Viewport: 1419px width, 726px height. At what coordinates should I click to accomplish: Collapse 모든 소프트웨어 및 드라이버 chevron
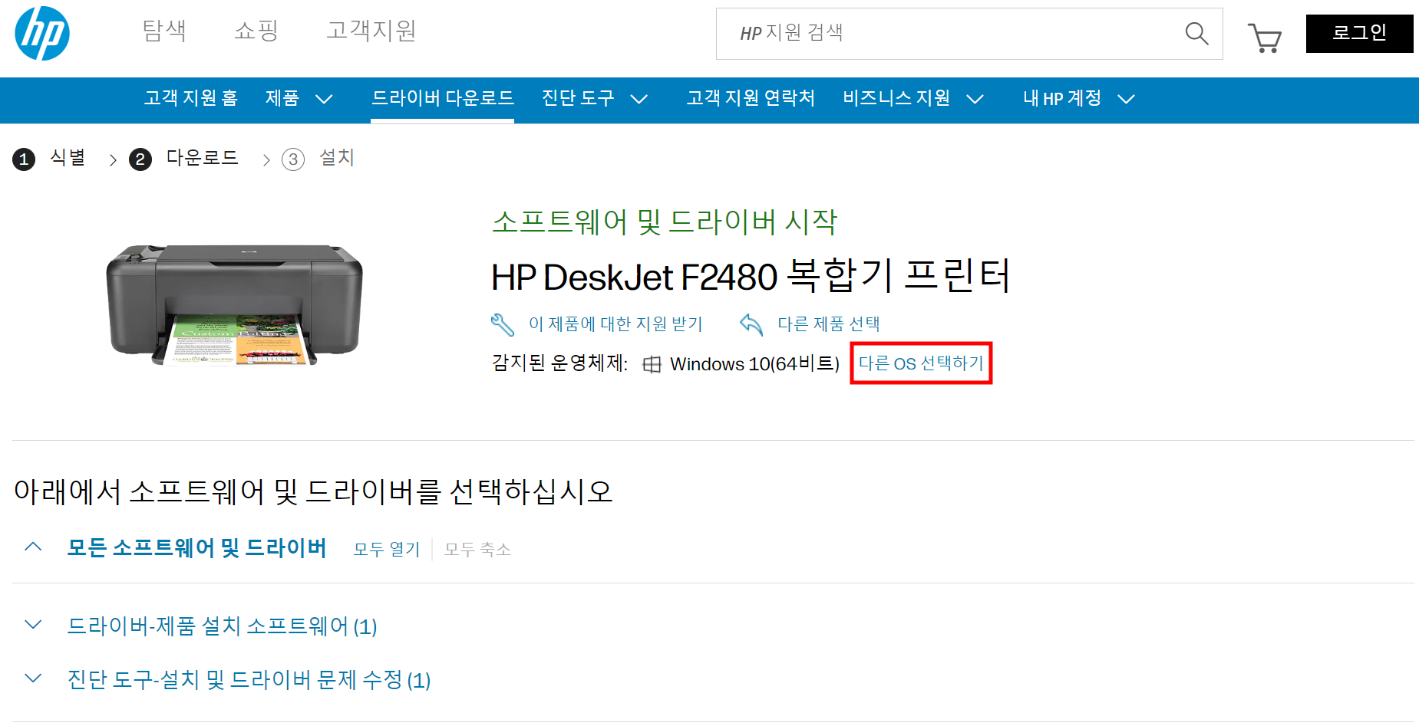tap(33, 547)
